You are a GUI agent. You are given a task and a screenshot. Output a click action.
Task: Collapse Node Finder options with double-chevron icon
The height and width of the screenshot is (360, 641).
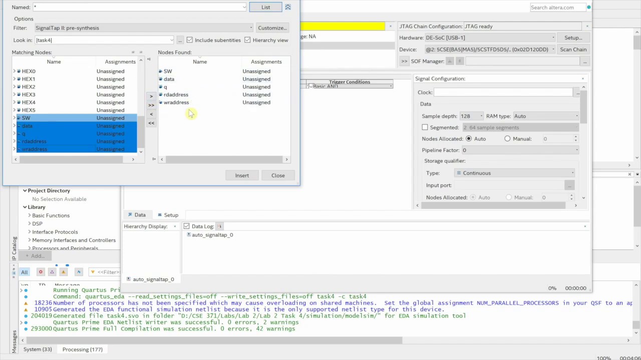[288, 7]
